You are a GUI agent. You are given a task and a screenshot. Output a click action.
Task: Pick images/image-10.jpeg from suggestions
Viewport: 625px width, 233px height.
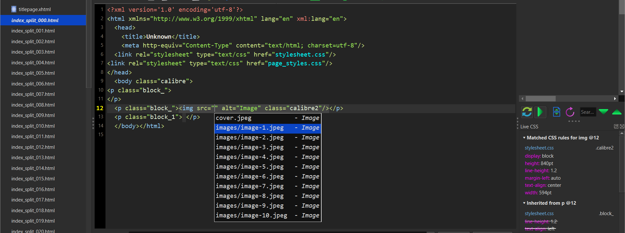click(x=251, y=215)
